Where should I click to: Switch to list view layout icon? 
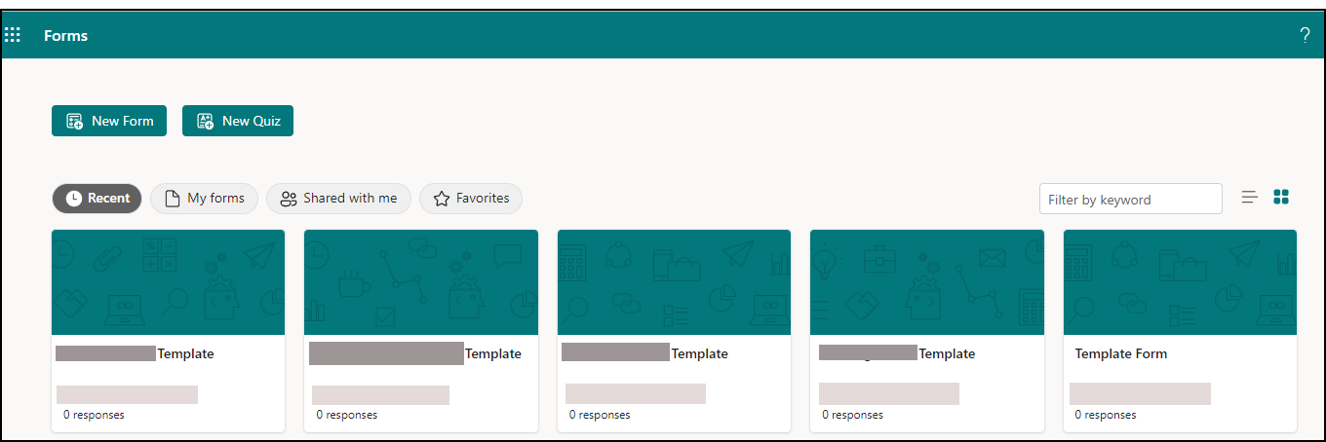coord(1250,197)
